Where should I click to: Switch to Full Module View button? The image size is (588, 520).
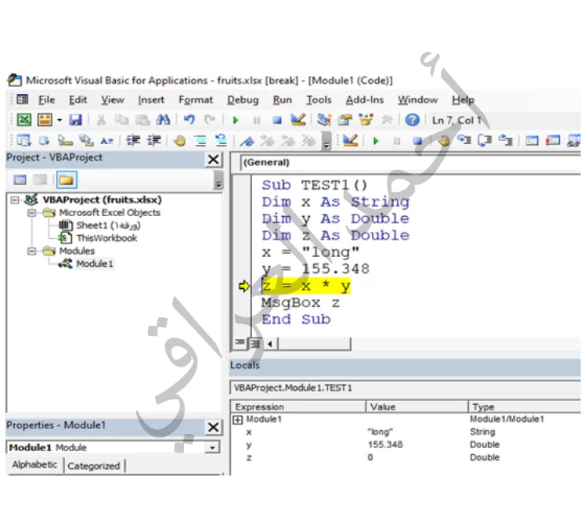pyautogui.click(x=254, y=343)
